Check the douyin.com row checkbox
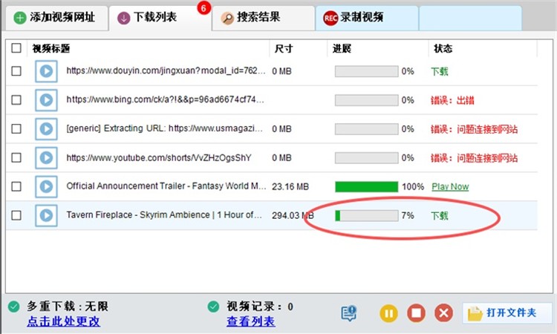Screen dimensions: 557x334 [16, 71]
